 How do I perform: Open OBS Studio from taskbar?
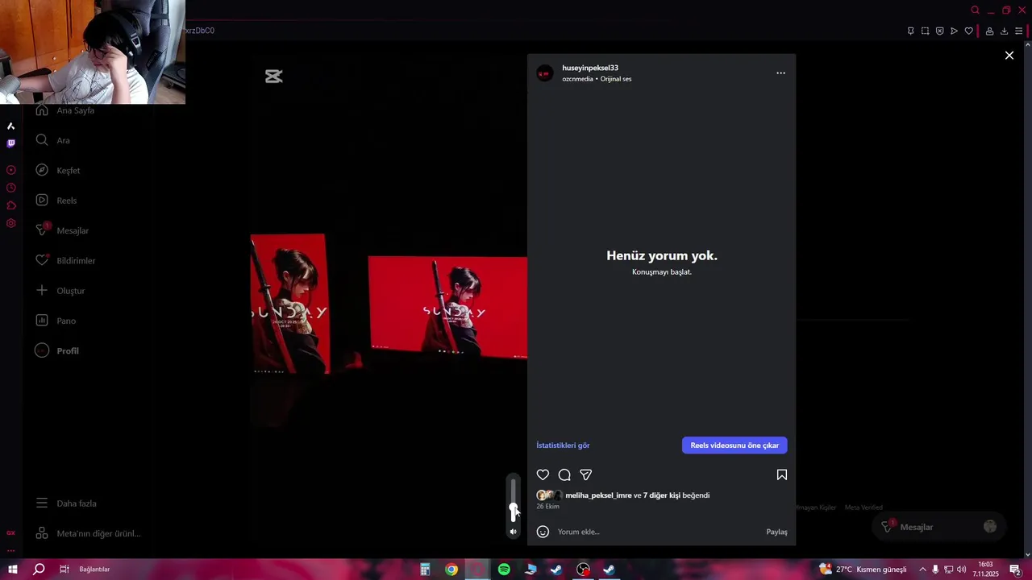(x=583, y=570)
